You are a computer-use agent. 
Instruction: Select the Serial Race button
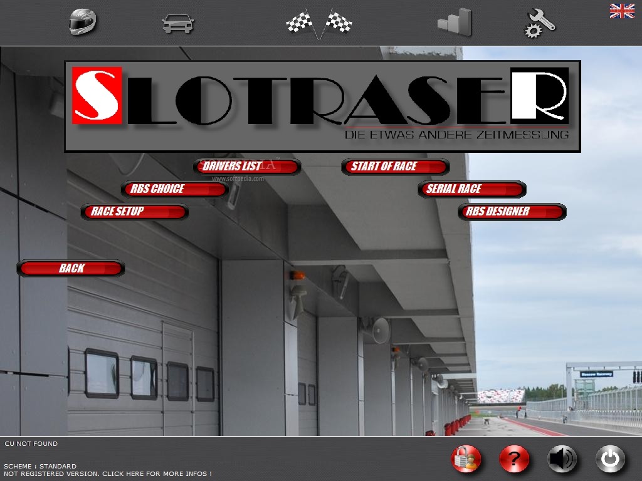(x=471, y=189)
